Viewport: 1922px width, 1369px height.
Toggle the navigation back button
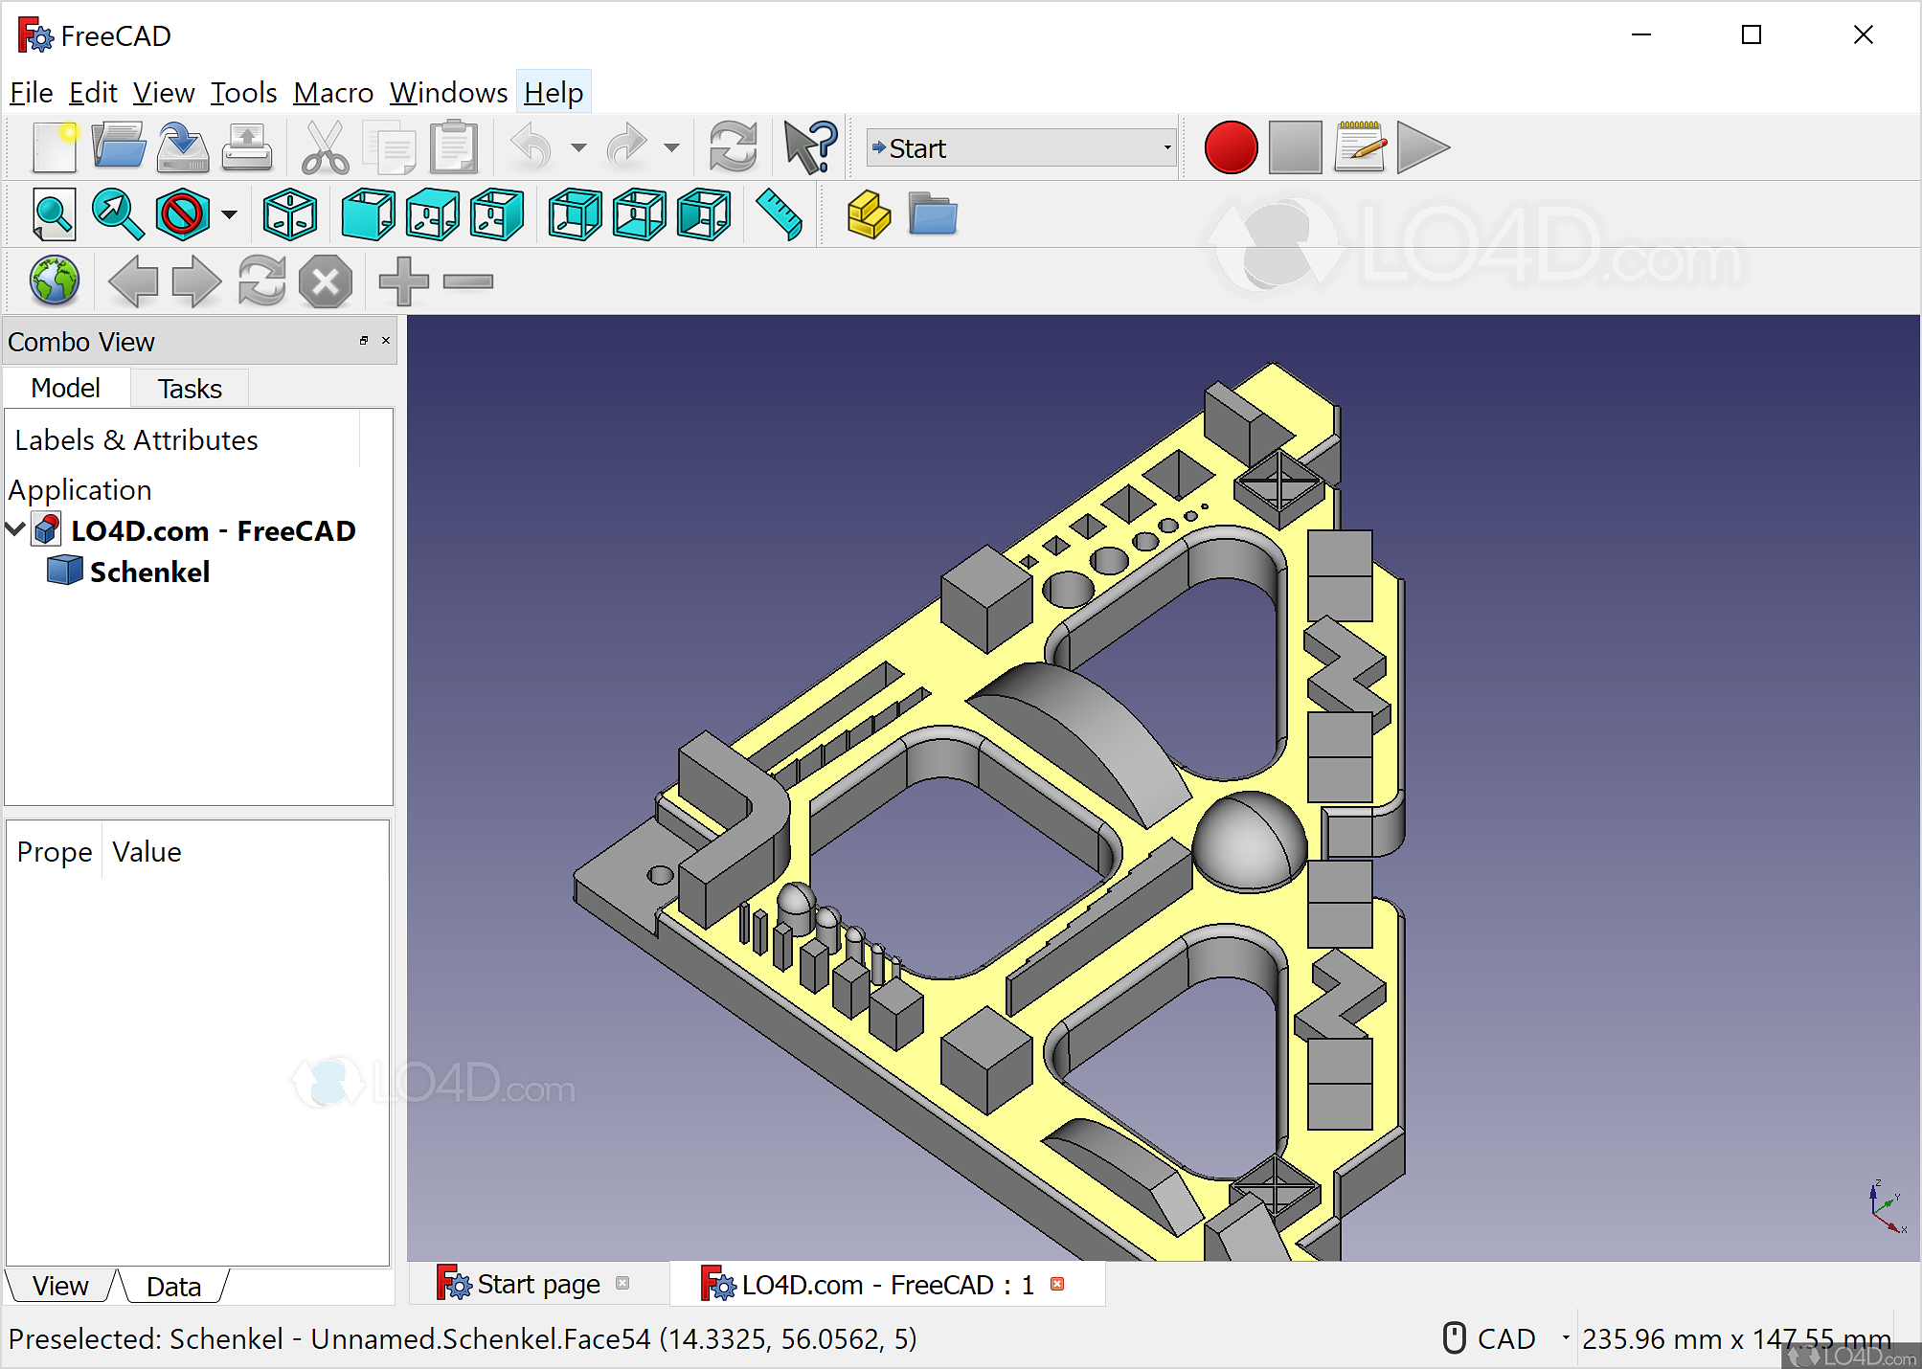(x=132, y=280)
